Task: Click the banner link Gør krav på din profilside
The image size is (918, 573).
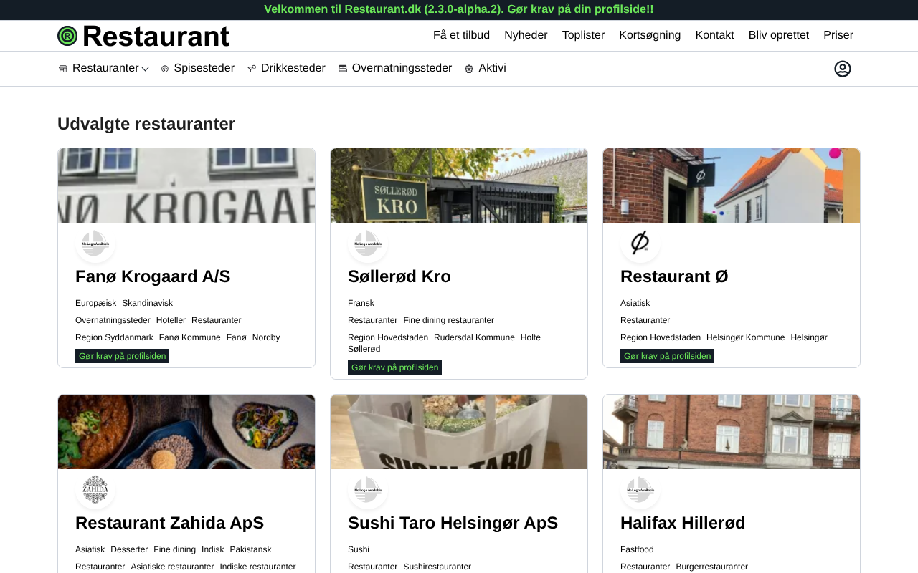Action: point(580,9)
